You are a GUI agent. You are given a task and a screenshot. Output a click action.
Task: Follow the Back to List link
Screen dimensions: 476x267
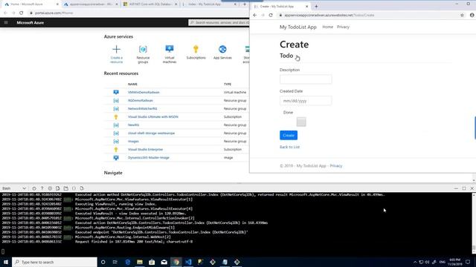pyautogui.click(x=289, y=147)
